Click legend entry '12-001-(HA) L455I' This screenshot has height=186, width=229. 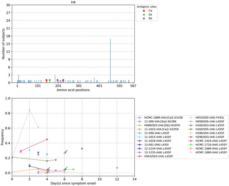[x=154, y=145]
